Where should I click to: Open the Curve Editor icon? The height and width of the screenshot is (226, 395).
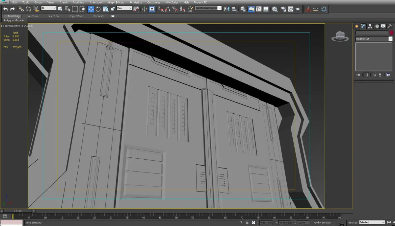click(259, 9)
